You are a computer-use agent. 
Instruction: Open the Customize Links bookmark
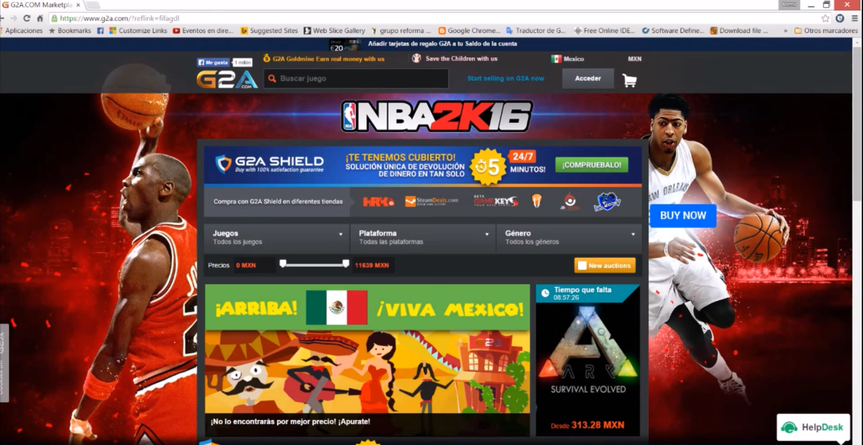tap(138, 31)
